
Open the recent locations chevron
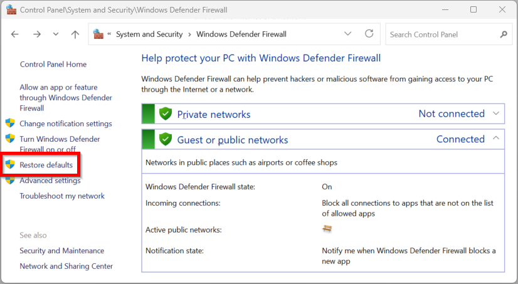[56, 34]
